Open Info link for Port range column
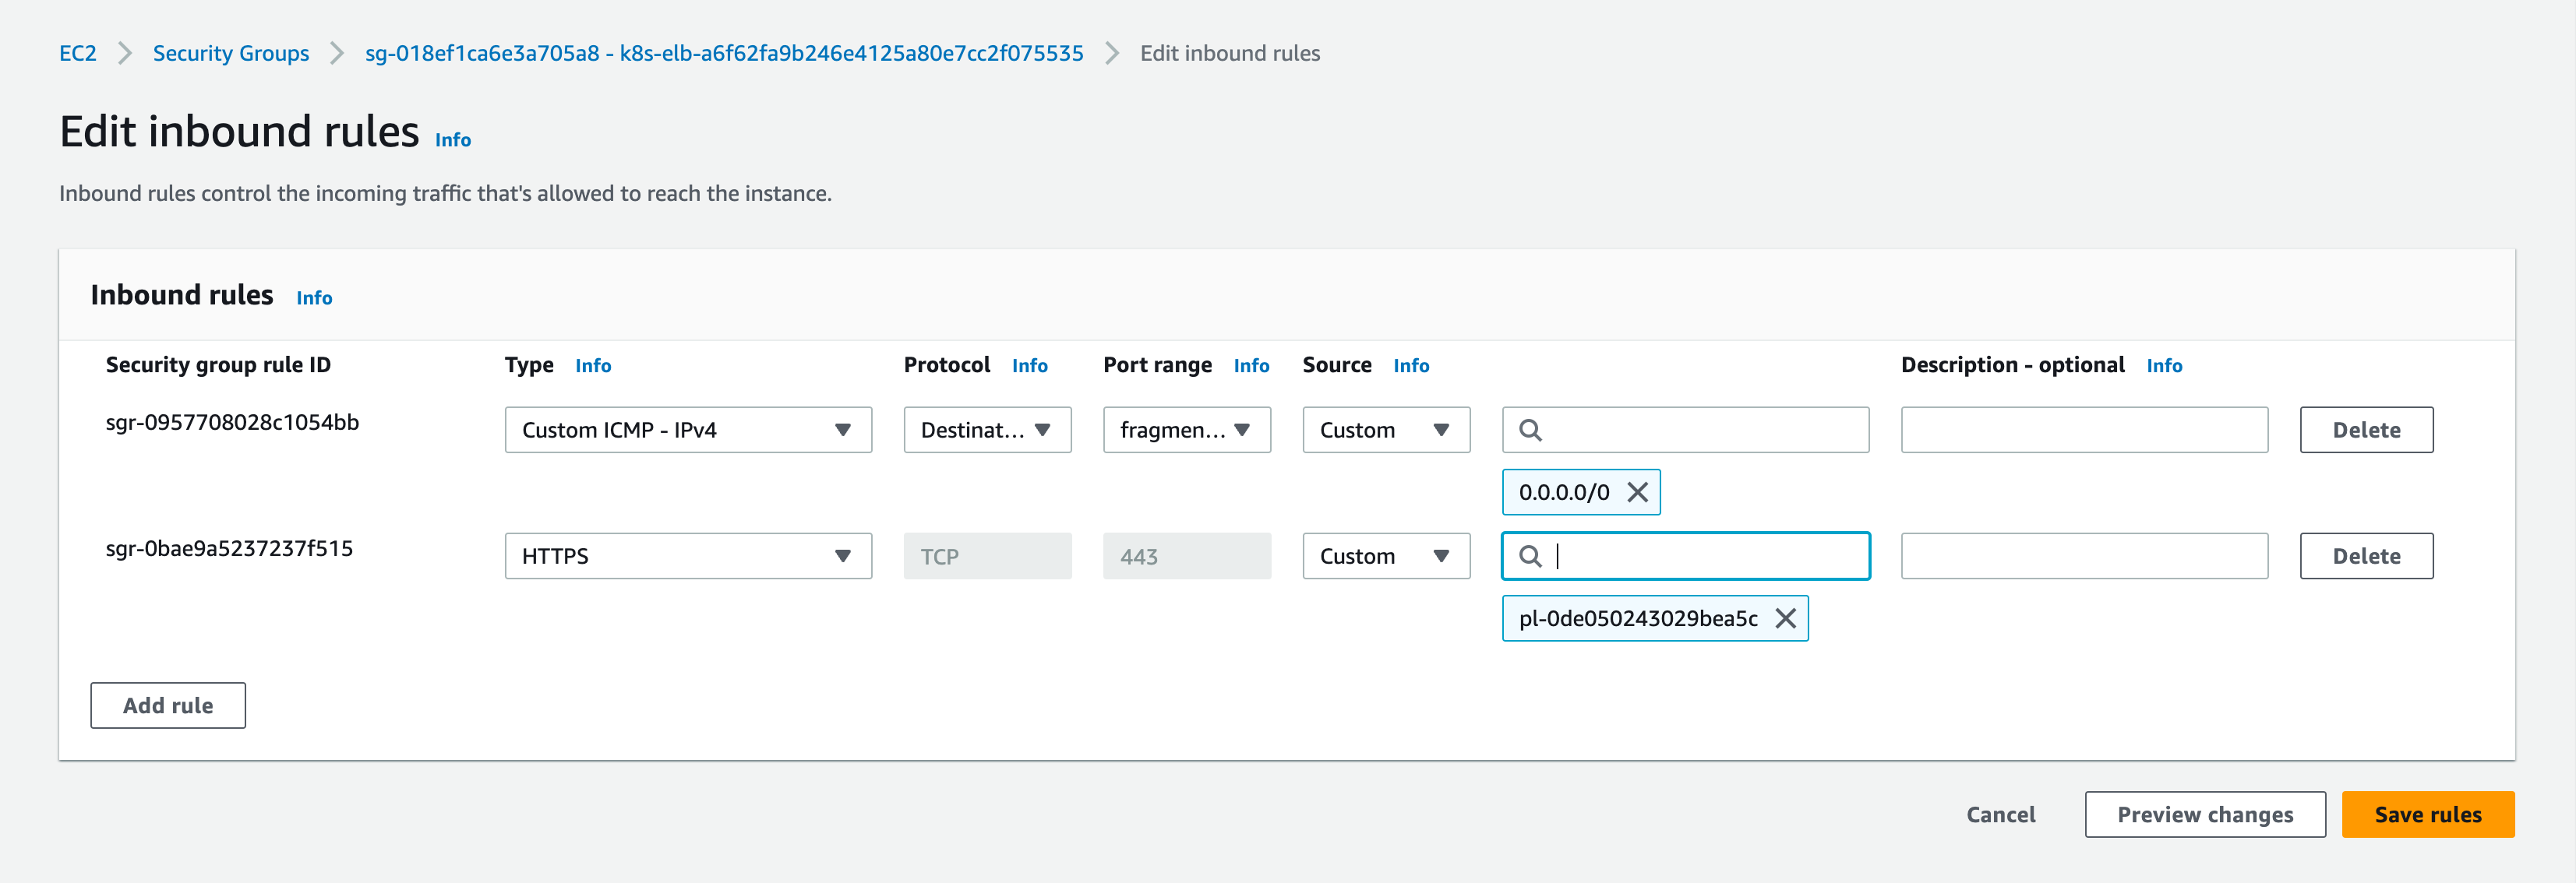Screen dimensions: 2576x883 tap(1250, 366)
